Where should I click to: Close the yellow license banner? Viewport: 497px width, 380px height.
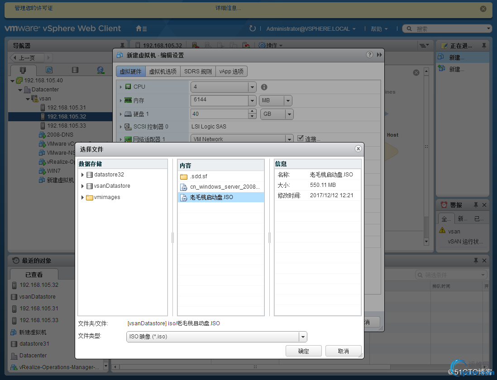(x=483, y=9)
